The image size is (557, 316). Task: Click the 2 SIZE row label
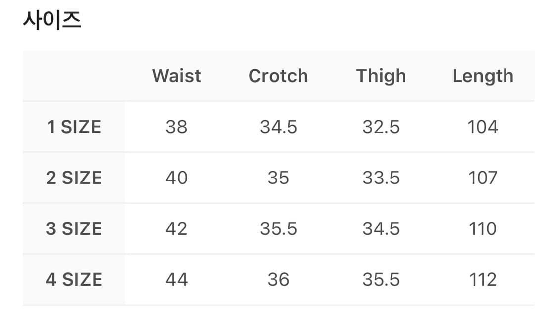point(74,178)
